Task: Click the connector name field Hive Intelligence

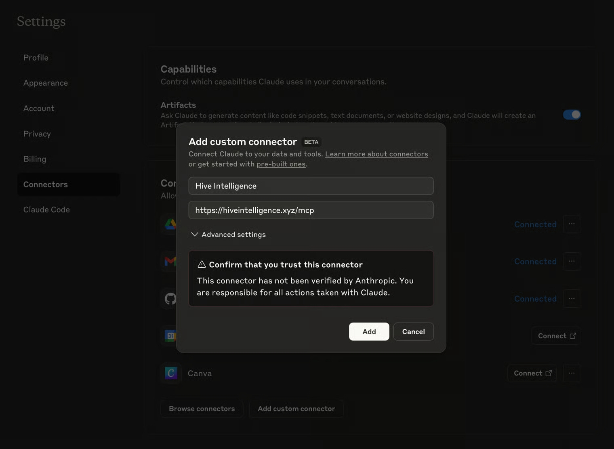Action: pyautogui.click(x=311, y=186)
